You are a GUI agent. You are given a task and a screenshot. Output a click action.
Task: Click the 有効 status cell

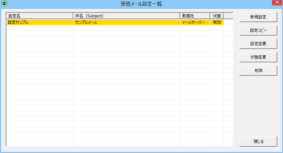click(217, 22)
